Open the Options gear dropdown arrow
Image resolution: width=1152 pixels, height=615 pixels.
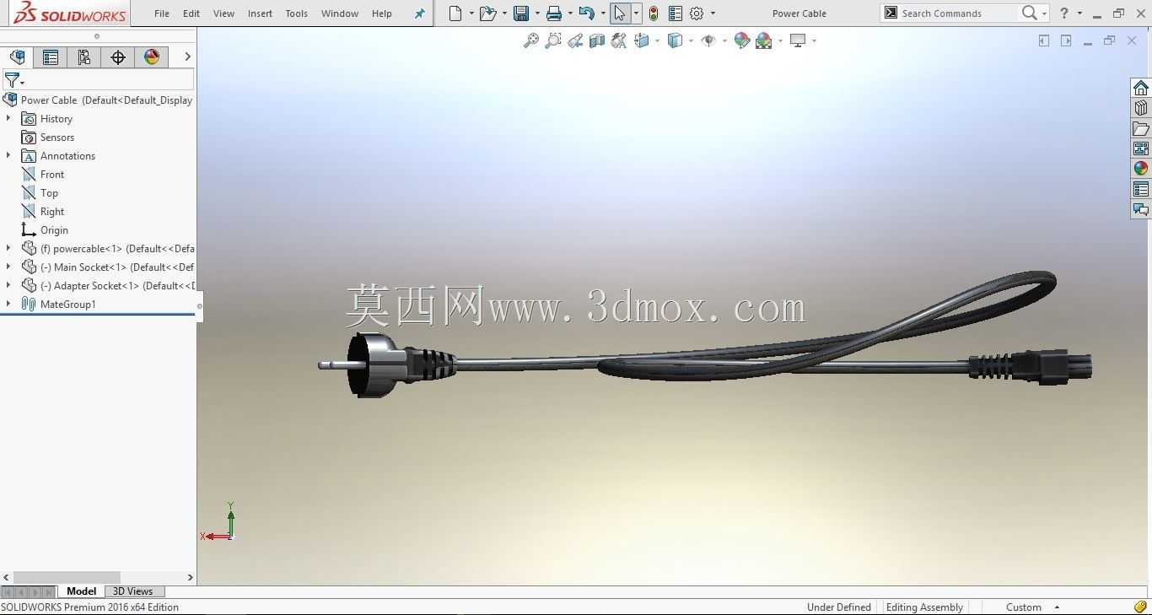[x=713, y=13]
